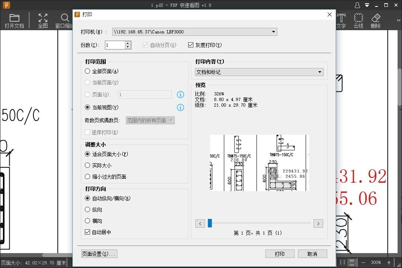Screen dimensions: 402x268
Task: Increase copies with the 份数 up arrow
Action: pos(128,43)
